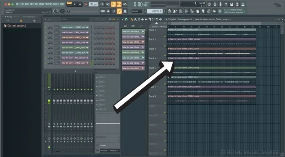Click the one-click audio recording microphone icon

[x=221, y=4]
